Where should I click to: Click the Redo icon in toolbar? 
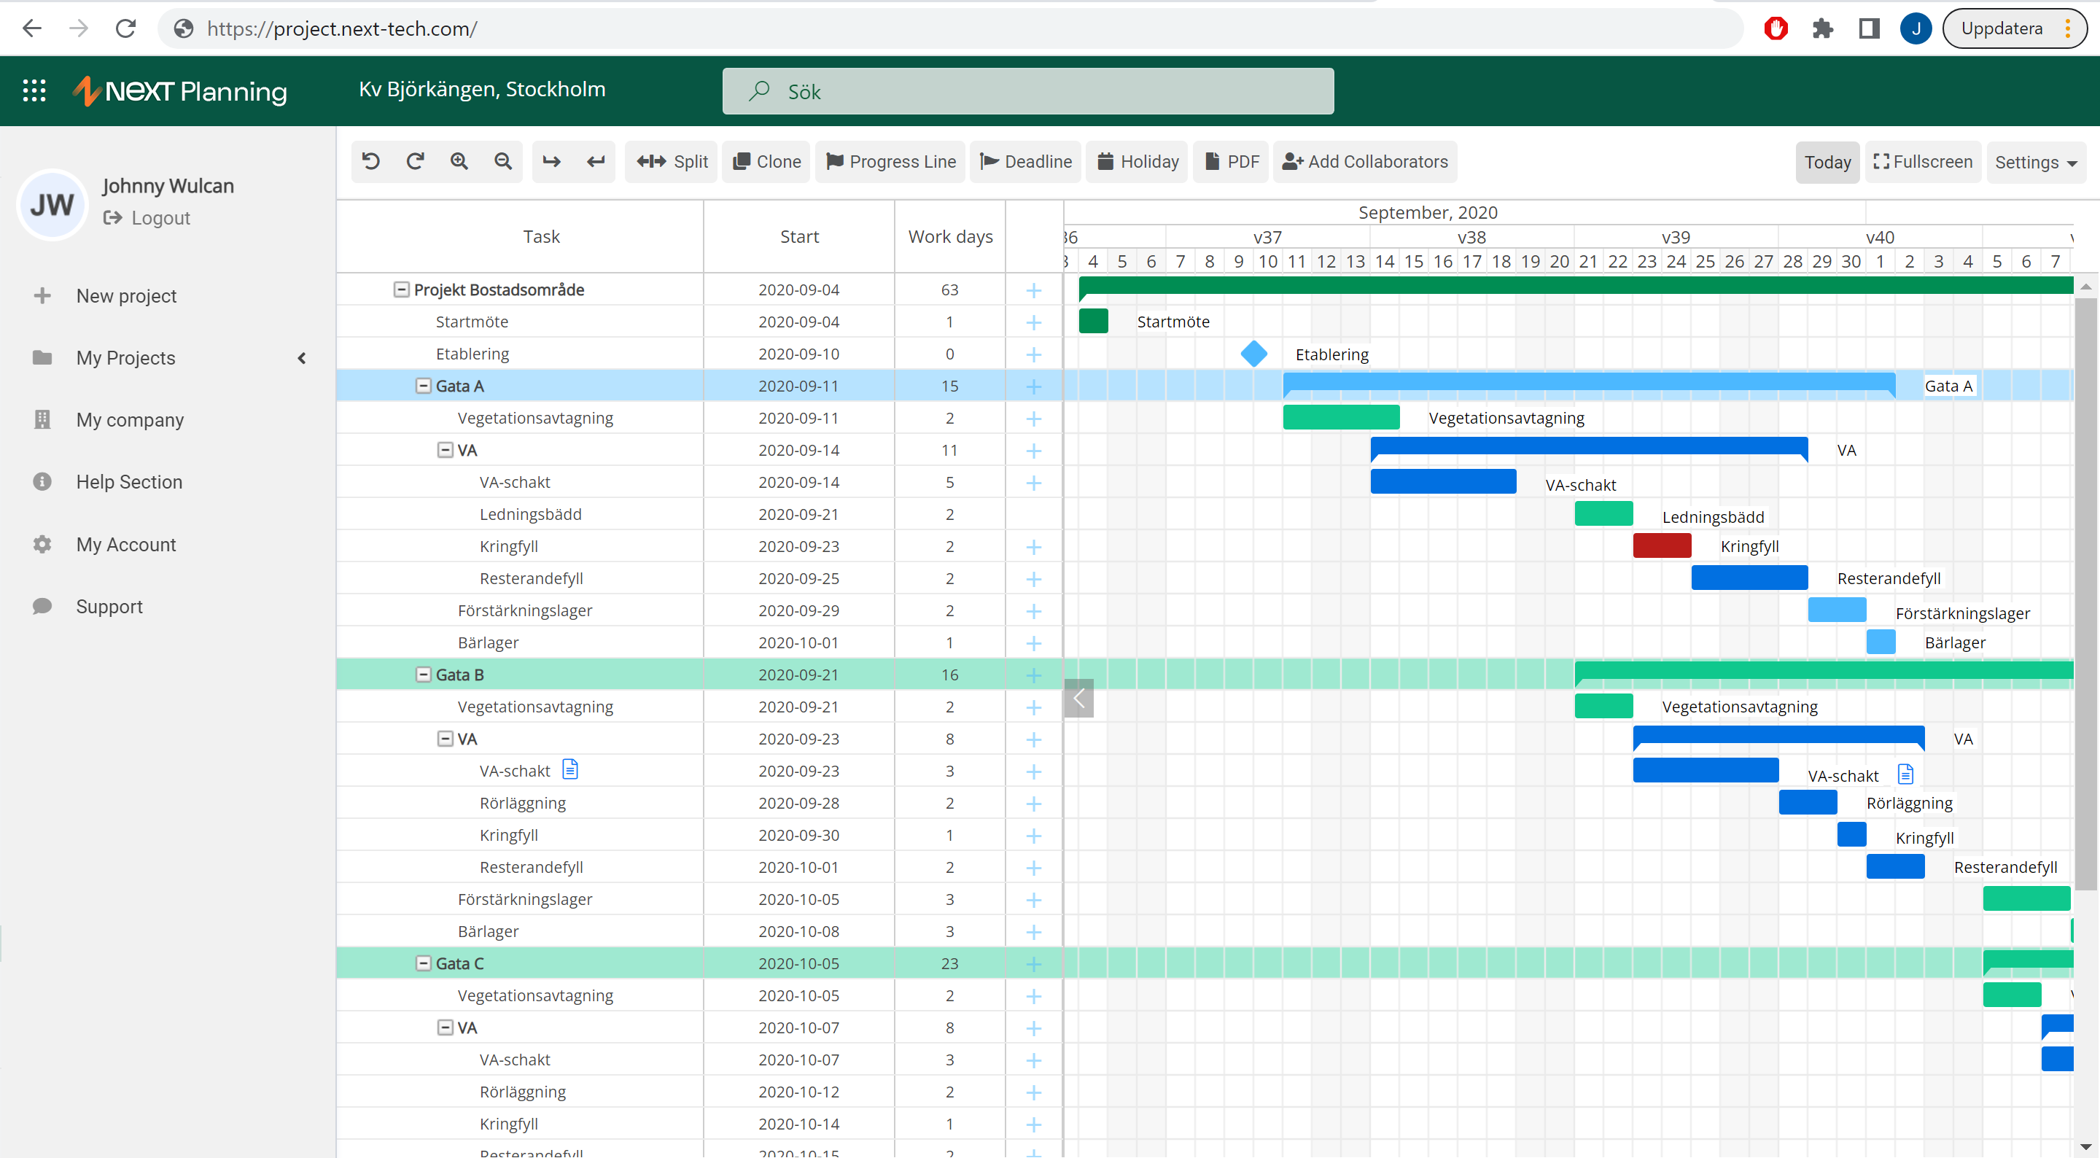tap(413, 161)
